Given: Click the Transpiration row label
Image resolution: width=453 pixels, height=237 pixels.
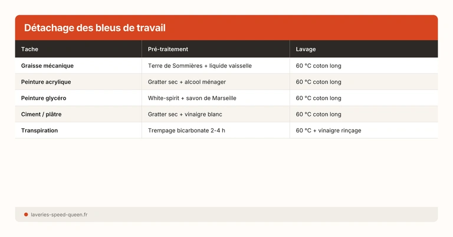Looking at the screenshot, I should point(40,131).
